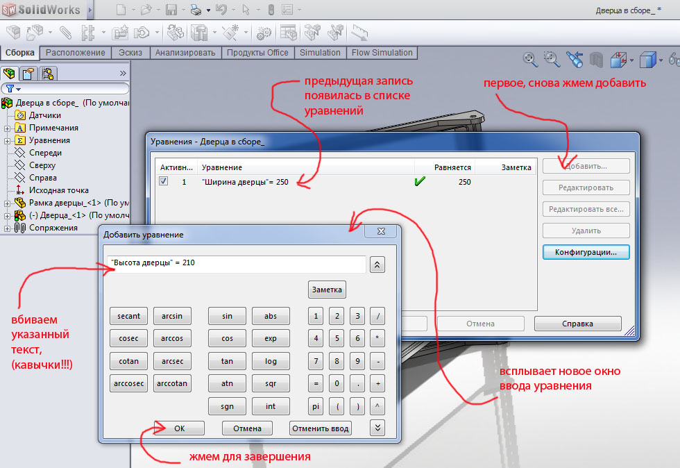
Task: Click the Save icon in top toolbar
Action: click(171, 10)
